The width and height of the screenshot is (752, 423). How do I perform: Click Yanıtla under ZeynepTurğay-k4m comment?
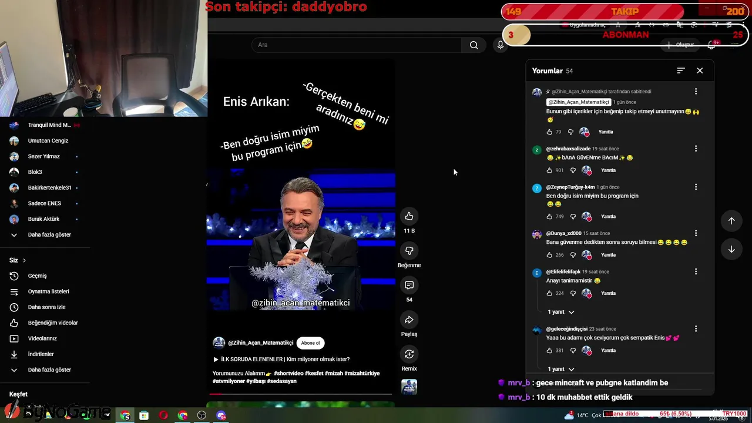click(x=608, y=217)
